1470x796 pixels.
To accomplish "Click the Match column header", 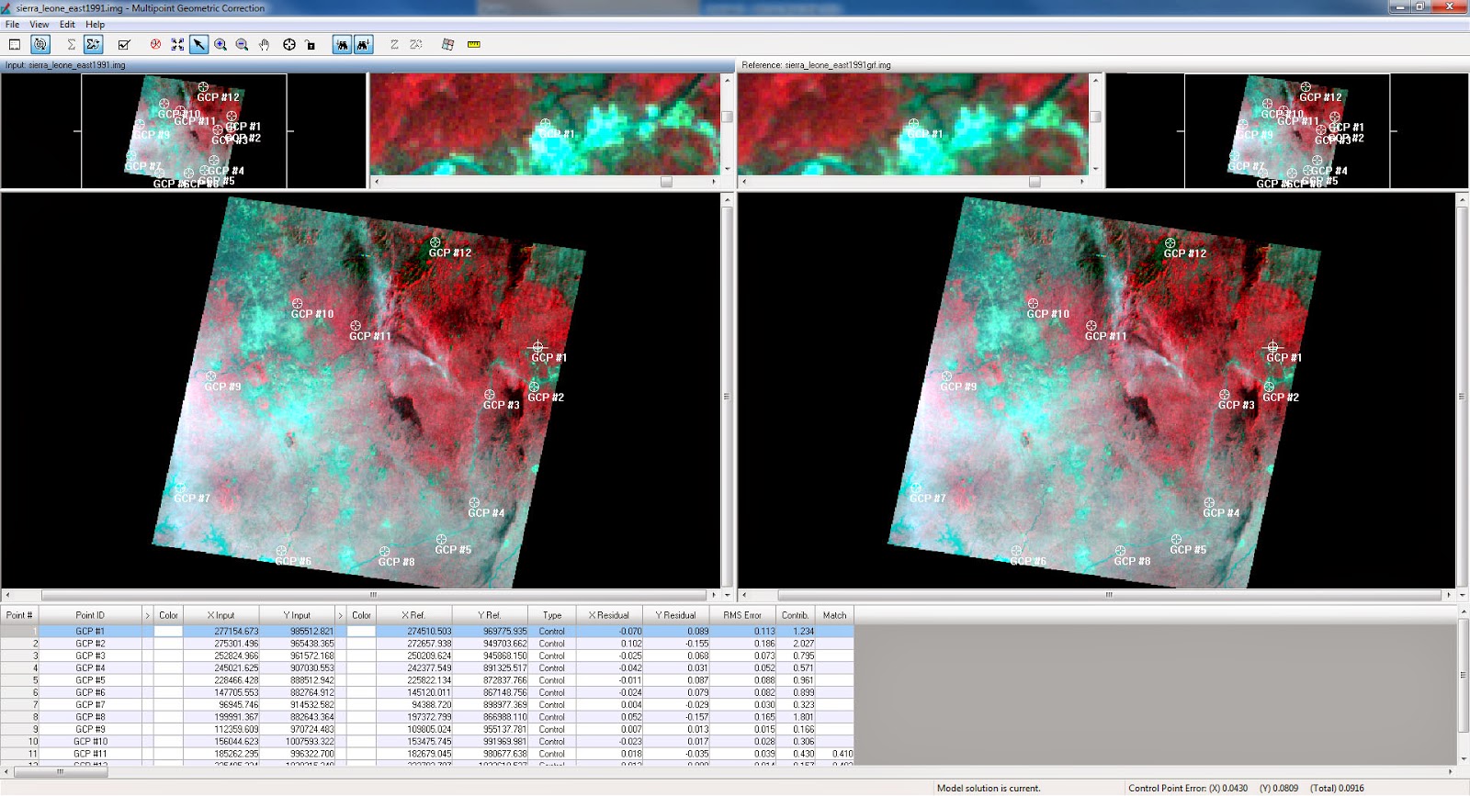I will coord(835,615).
